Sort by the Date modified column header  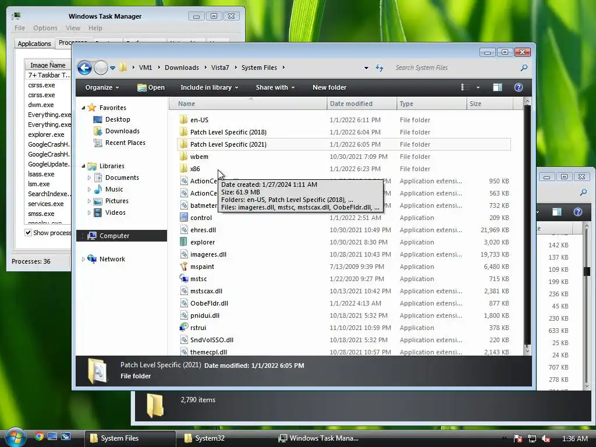pyautogui.click(x=361, y=104)
